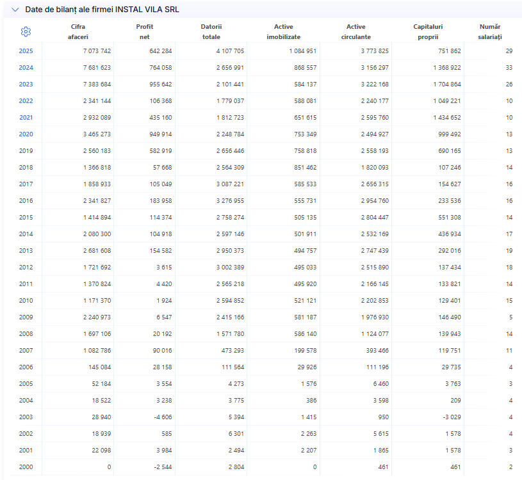Click turnover value 145 084
This screenshot has height=480, width=522.
99,367
